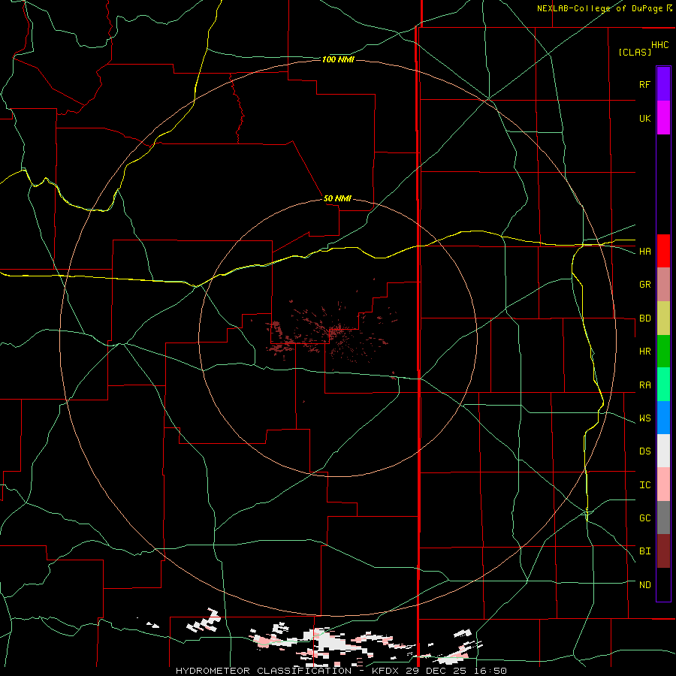Click the HHC product code text
This screenshot has width=676, height=676.
tap(660, 45)
